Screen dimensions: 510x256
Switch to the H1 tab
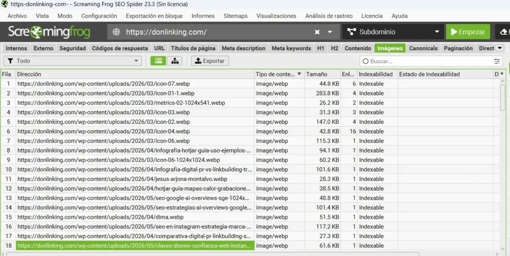[321, 48]
